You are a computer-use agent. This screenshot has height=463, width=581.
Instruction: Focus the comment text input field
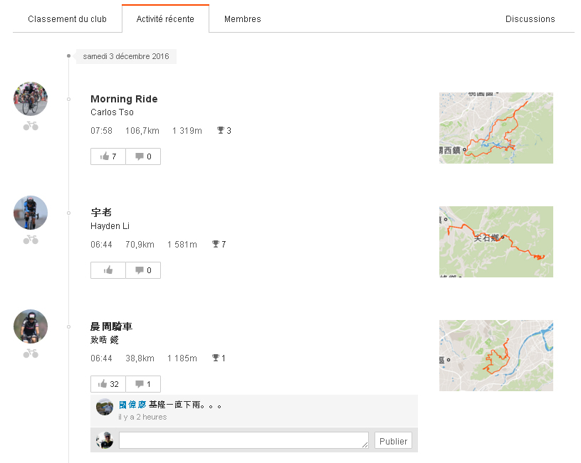(x=244, y=441)
